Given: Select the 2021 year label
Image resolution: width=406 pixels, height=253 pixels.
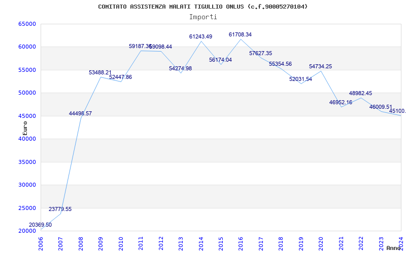Looking at the screenshot, I should 341,243.
